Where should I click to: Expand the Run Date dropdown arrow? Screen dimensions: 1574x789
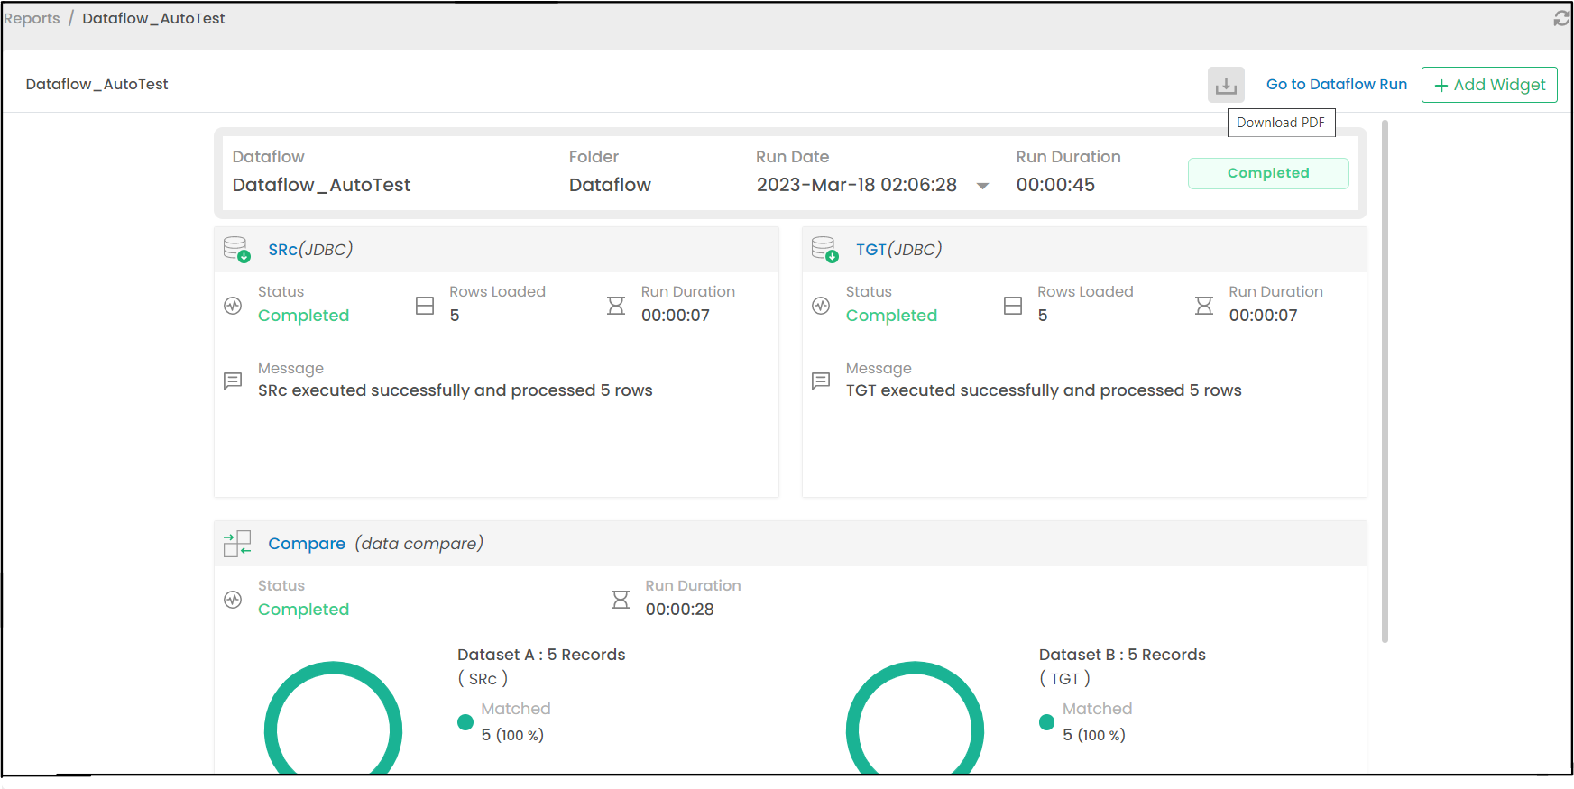click(983, 186)
